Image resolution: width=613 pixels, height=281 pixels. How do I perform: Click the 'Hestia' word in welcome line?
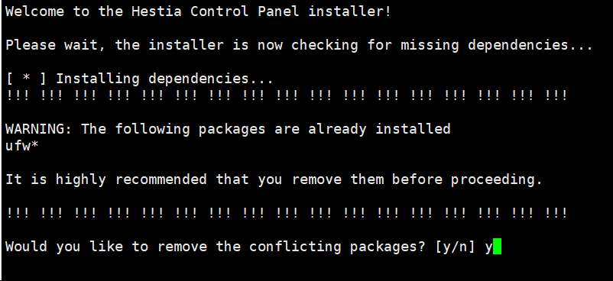(157, 11)
